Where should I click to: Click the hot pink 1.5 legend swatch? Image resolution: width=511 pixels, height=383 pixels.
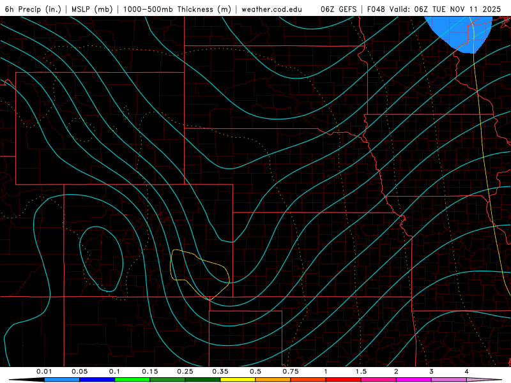point(379,380)
